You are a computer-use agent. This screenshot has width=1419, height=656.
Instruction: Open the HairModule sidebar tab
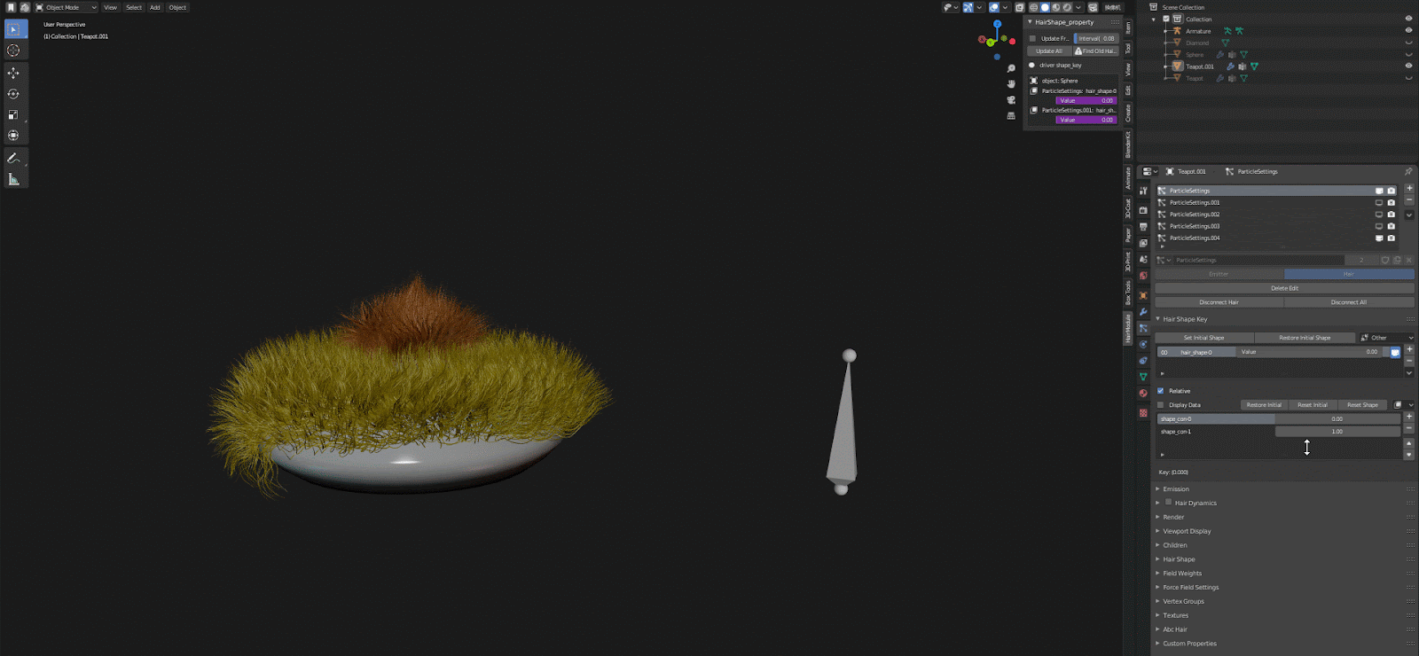(x=1128, y=329)
